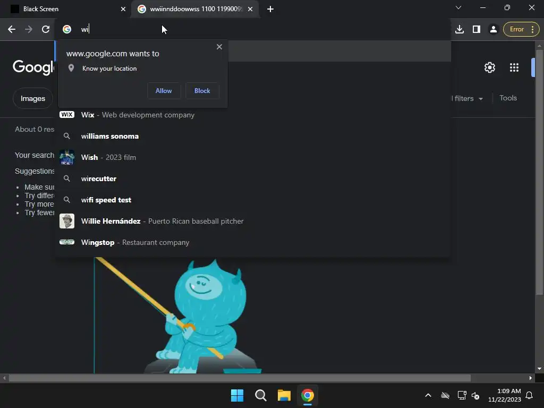
Task: Block google.com location access
Action: click(202, 91)
